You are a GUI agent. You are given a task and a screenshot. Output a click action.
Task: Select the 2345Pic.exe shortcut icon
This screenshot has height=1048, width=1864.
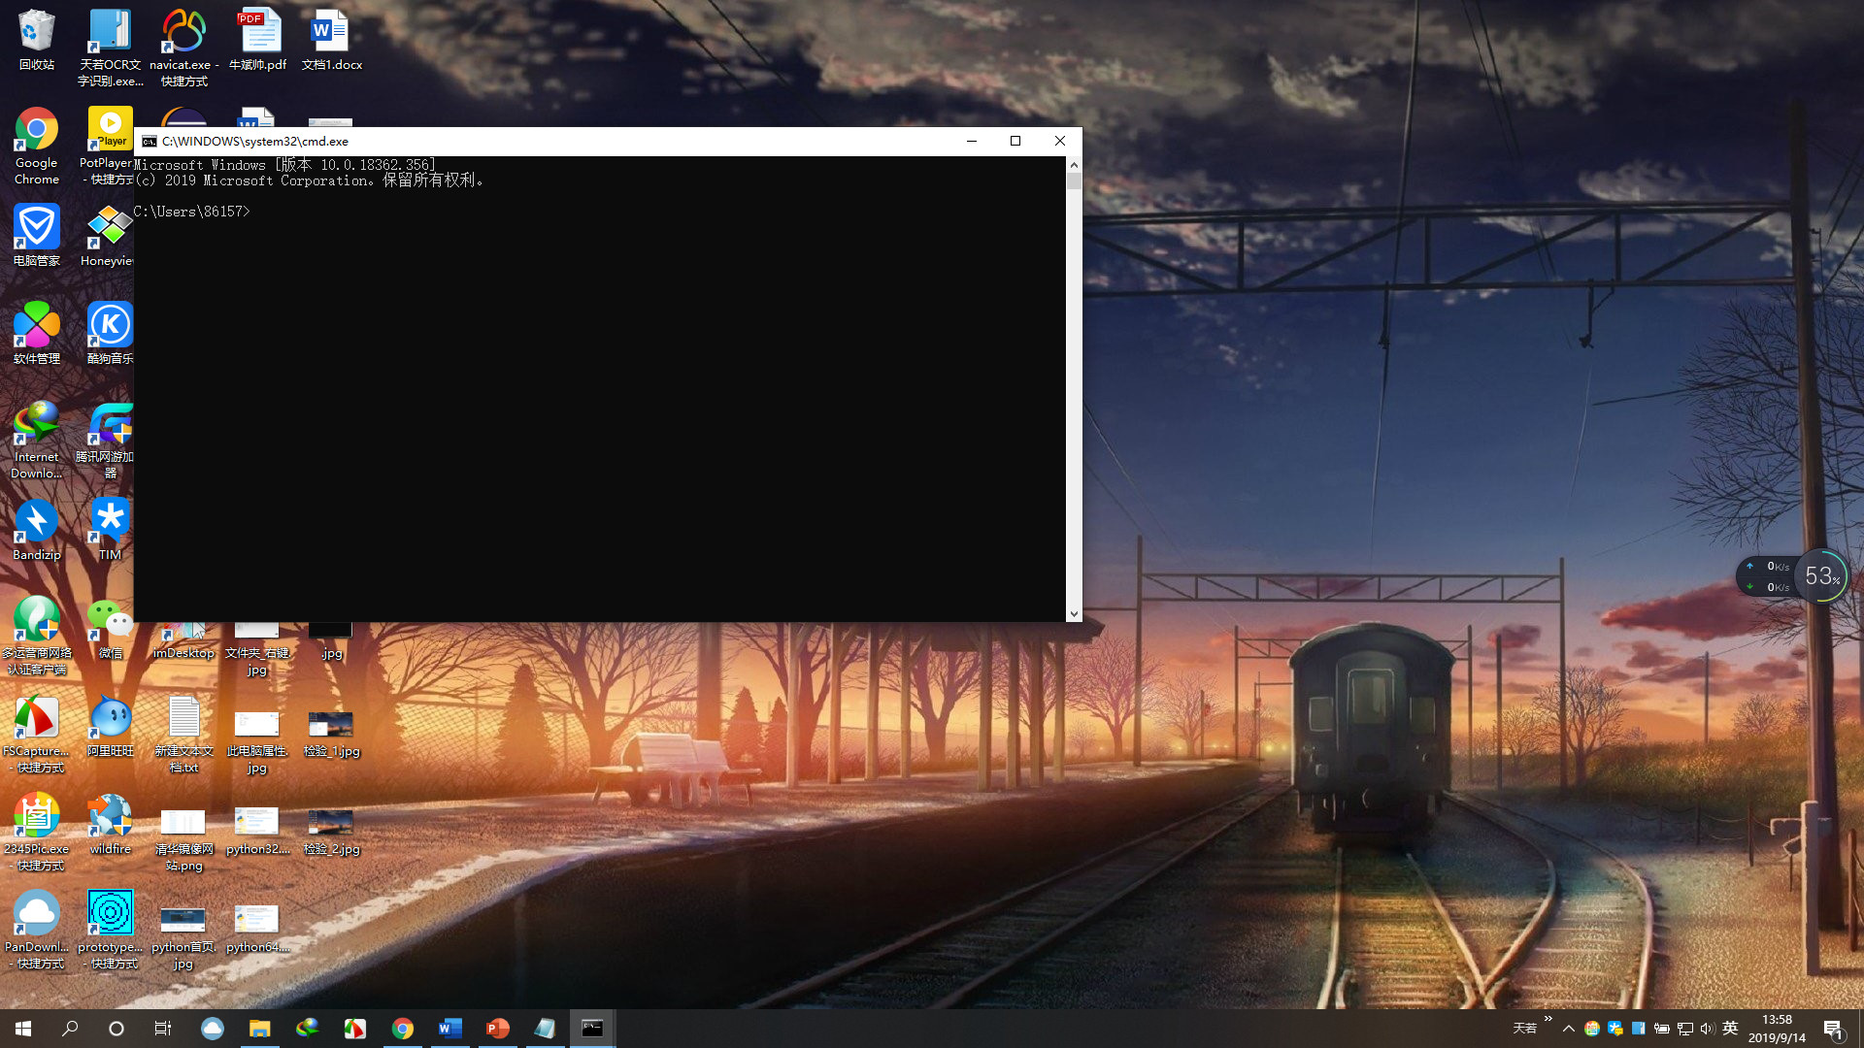click(x=37, y=832)
